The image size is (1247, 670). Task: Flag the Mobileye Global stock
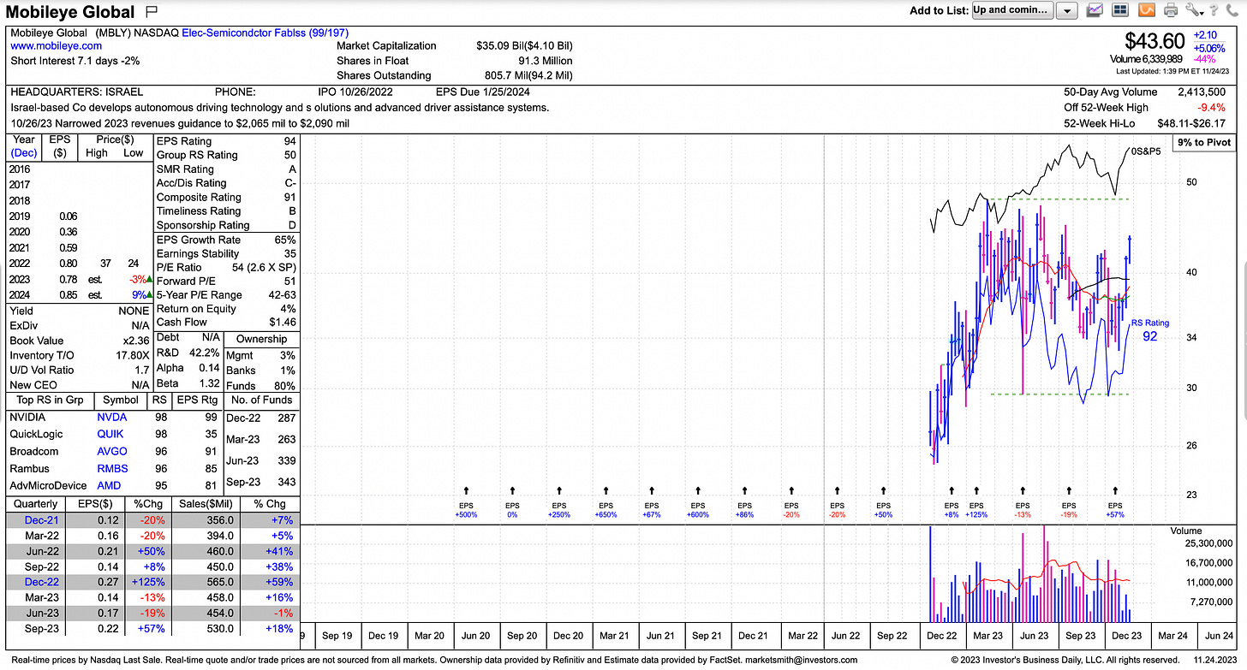(x=152, y=11)
